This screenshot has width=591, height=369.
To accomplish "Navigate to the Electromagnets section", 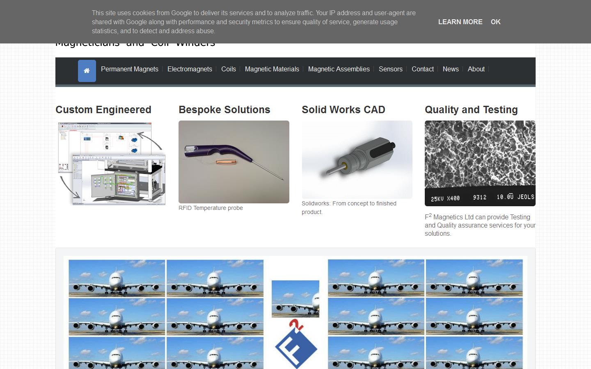I will [x=190, y=69].
